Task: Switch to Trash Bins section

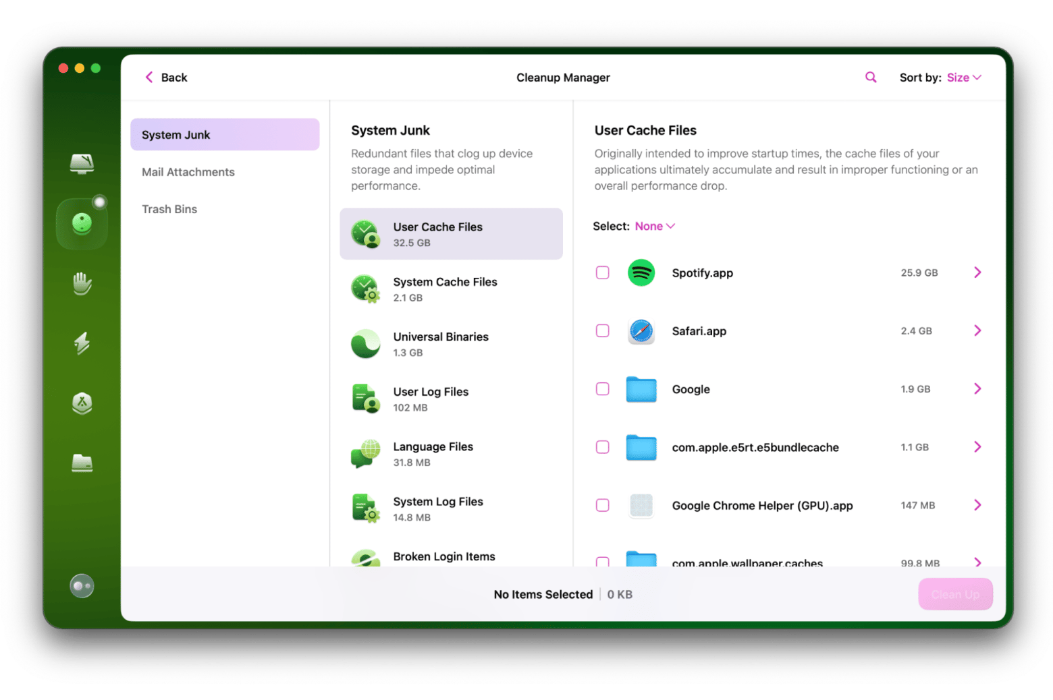Action: point(169,209)
